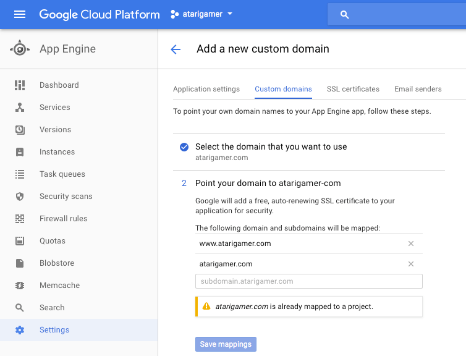Open Search in the sidebar

[x=78, y=308]
